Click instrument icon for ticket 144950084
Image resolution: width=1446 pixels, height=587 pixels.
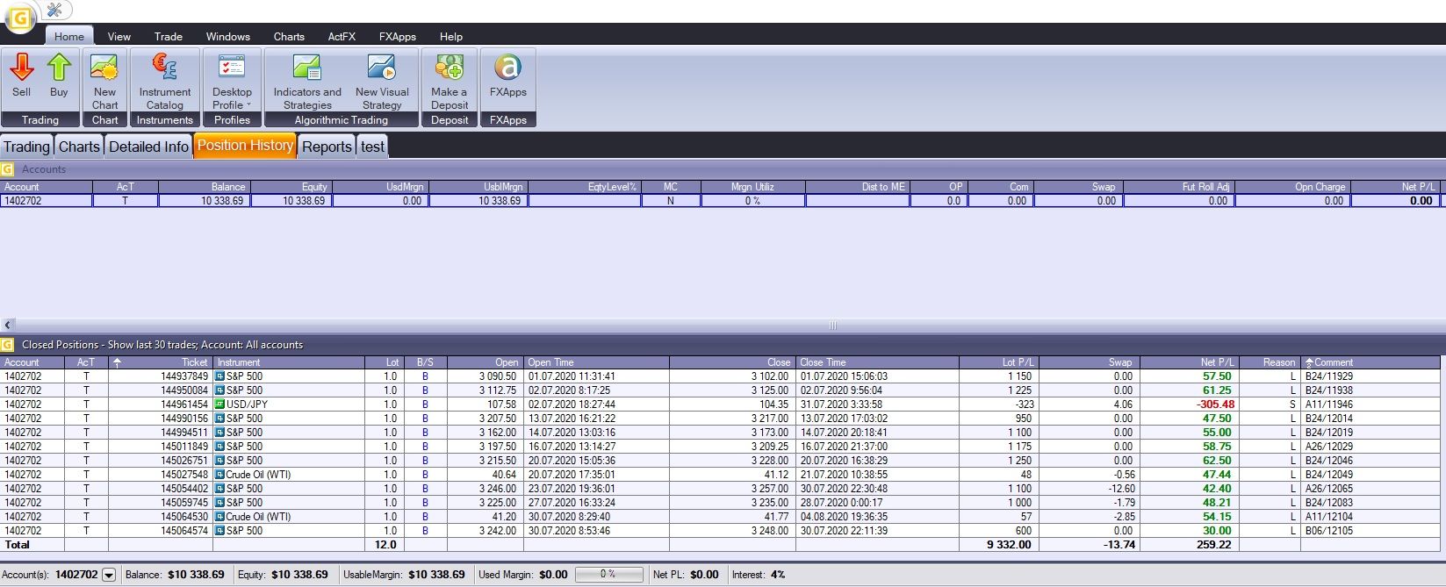(x=220, y=390)
